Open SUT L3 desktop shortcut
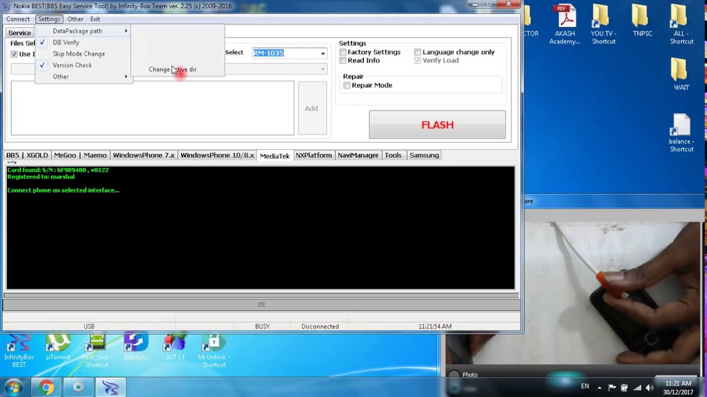This screenshot has height=397, width=707. (x=175, y=347)
